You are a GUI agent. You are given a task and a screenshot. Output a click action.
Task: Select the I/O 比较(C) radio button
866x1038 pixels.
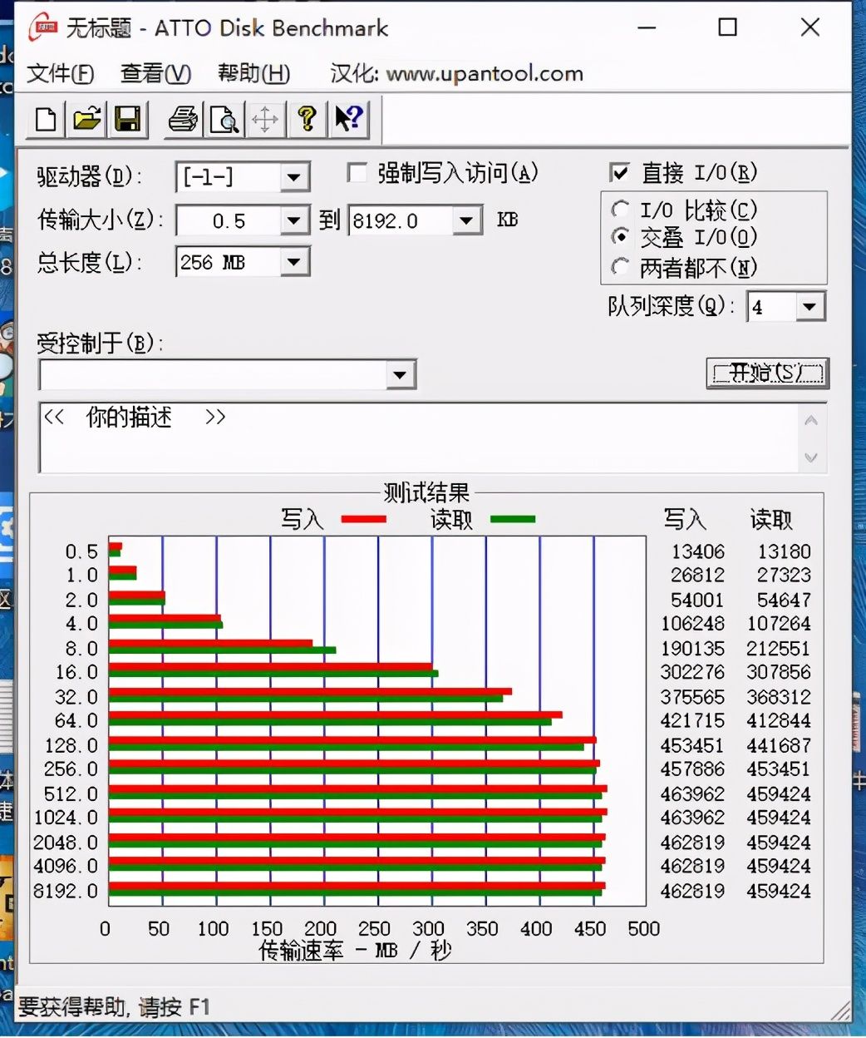pos(620,209)
